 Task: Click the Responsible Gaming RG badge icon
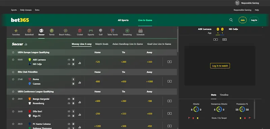tap(237, 3)
